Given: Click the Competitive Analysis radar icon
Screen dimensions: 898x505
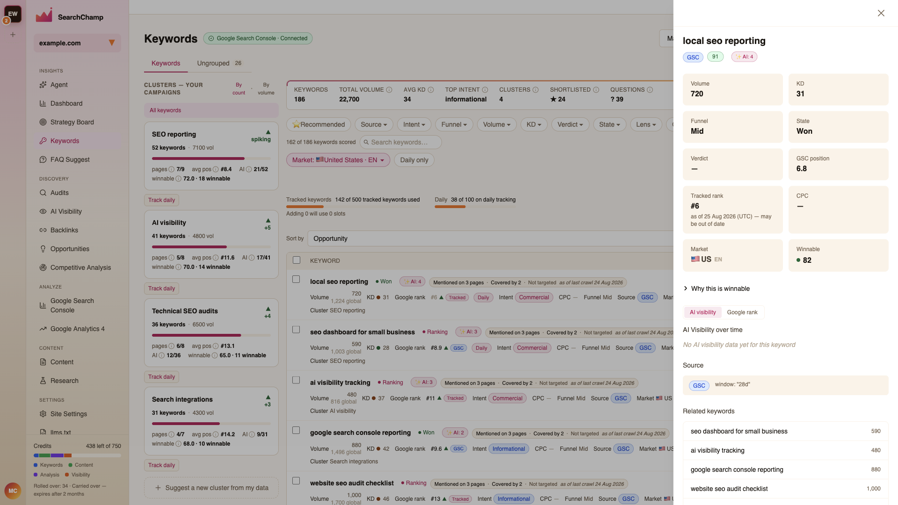Looking at the screenshot, I should tap(43, 267).
